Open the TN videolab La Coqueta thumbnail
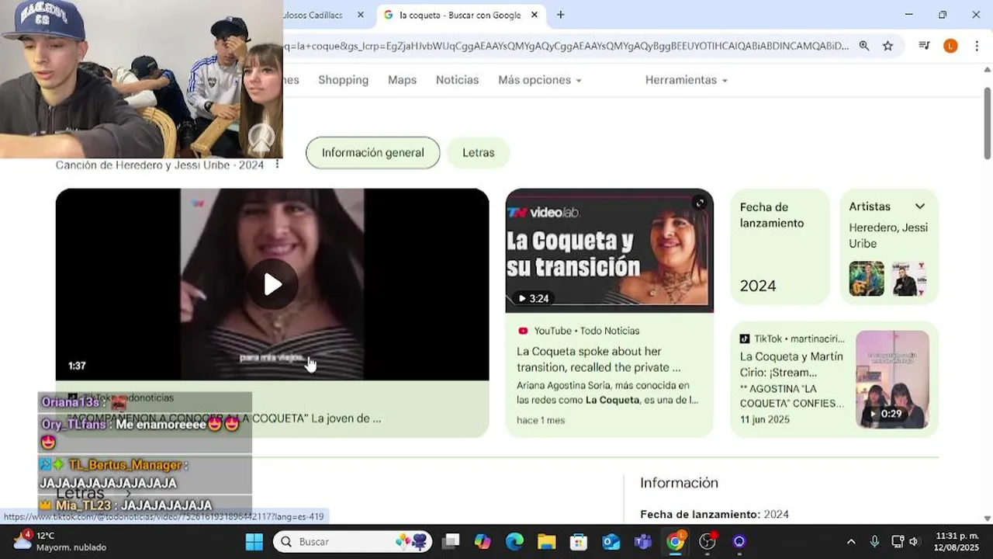 (x=609, y=250)
